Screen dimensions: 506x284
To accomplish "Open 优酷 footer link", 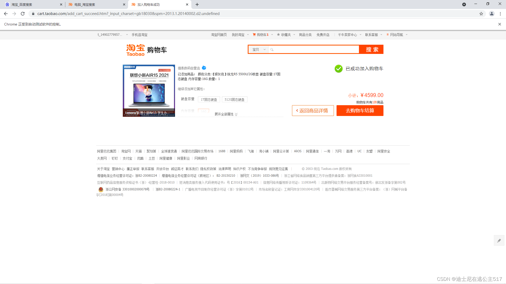I will 140,158.
